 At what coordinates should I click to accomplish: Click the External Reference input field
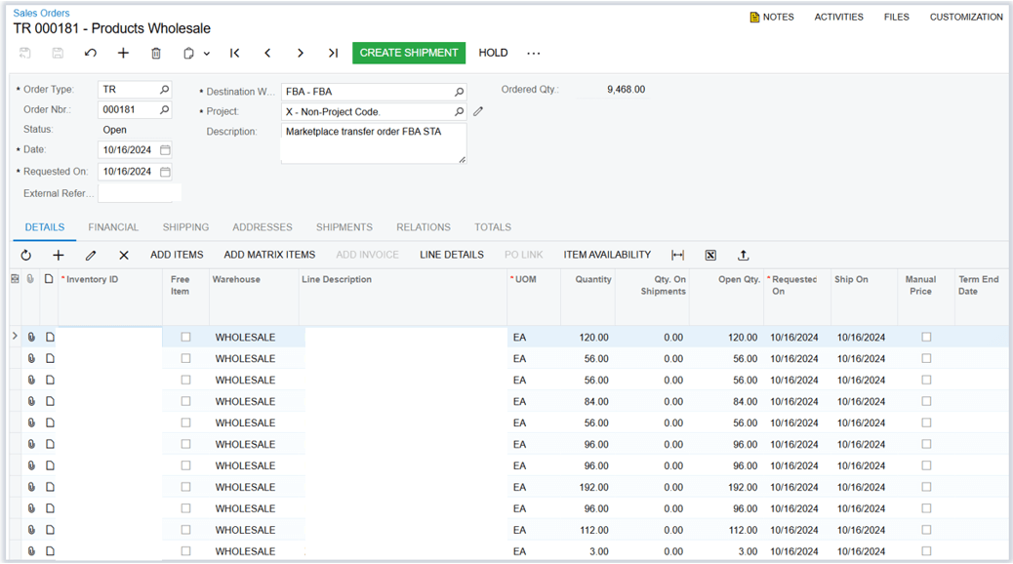click(x=140, y=193)
